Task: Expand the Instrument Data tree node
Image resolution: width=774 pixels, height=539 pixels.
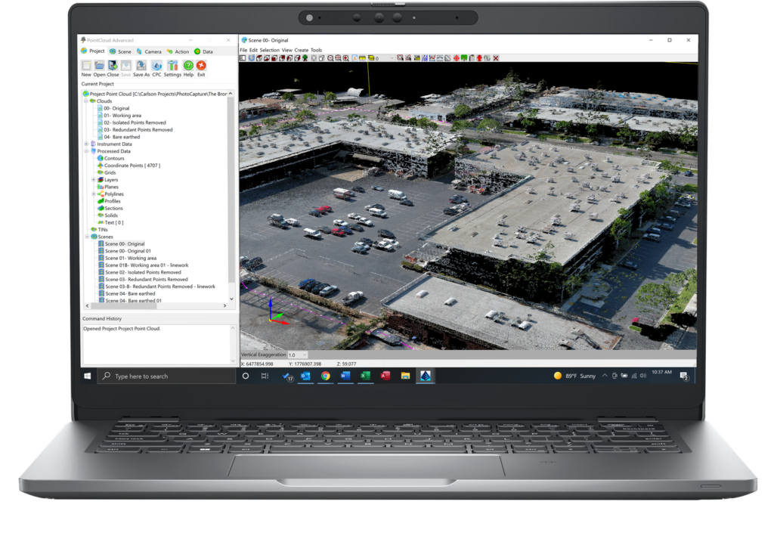Action: click(86, 144)
